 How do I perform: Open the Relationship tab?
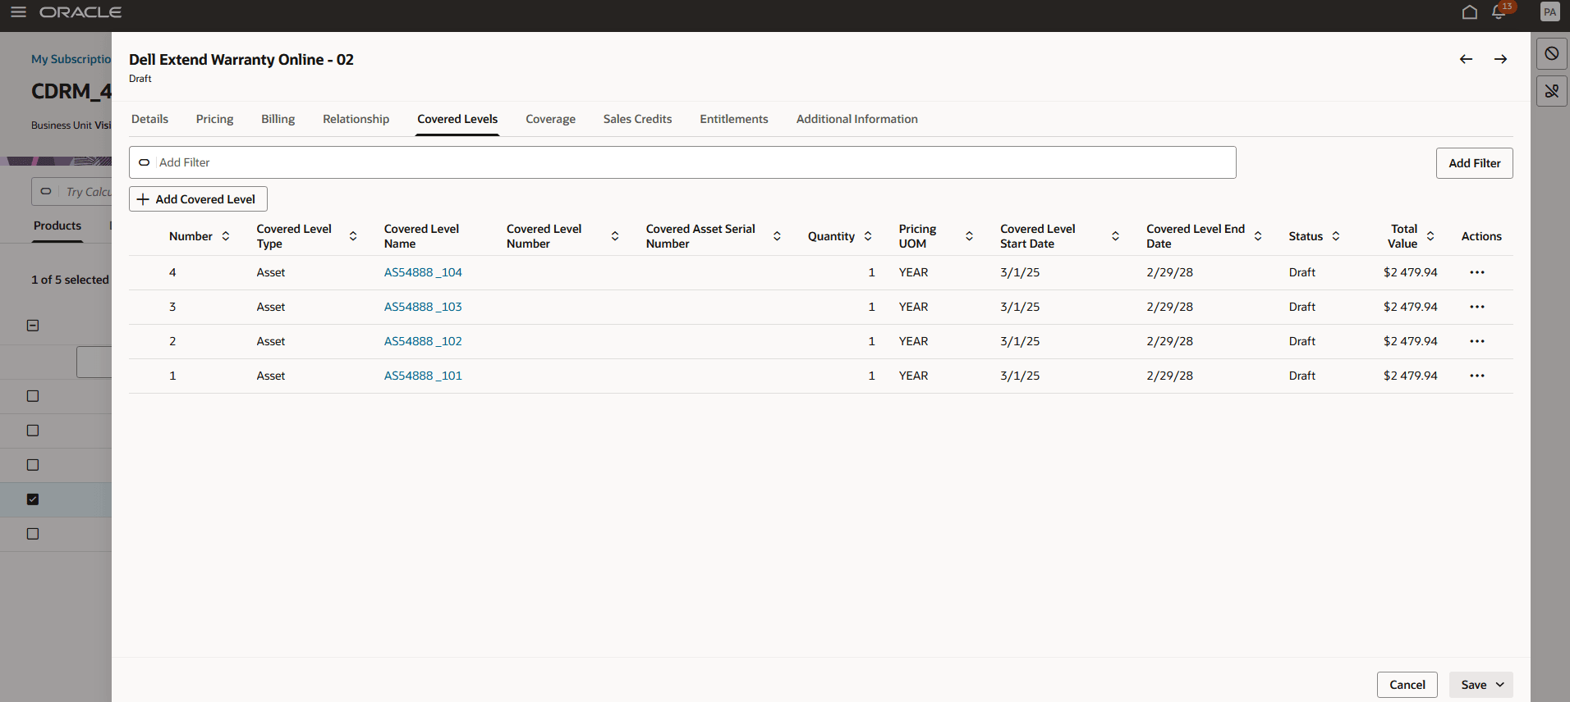[x=356, y=119]
